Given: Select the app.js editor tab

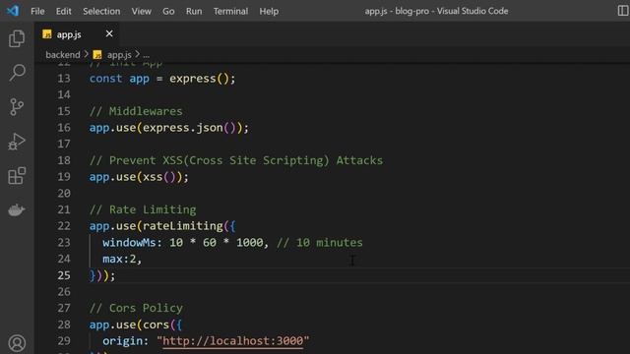Looking at the screenshot, I should point(77,34).
